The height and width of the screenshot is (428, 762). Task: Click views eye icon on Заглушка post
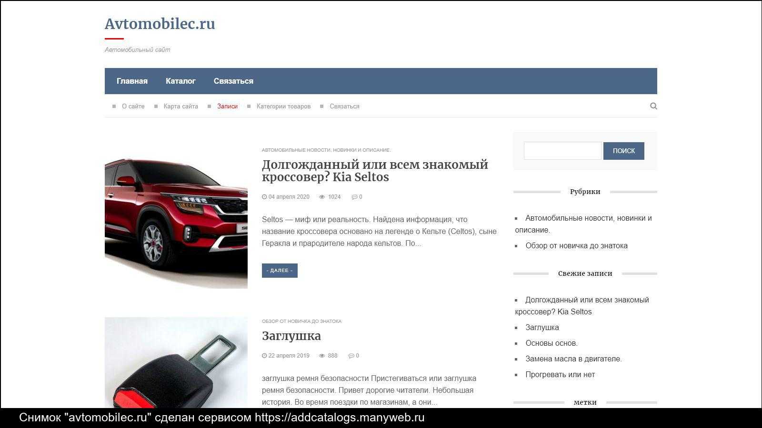click(x=322, y=356)
